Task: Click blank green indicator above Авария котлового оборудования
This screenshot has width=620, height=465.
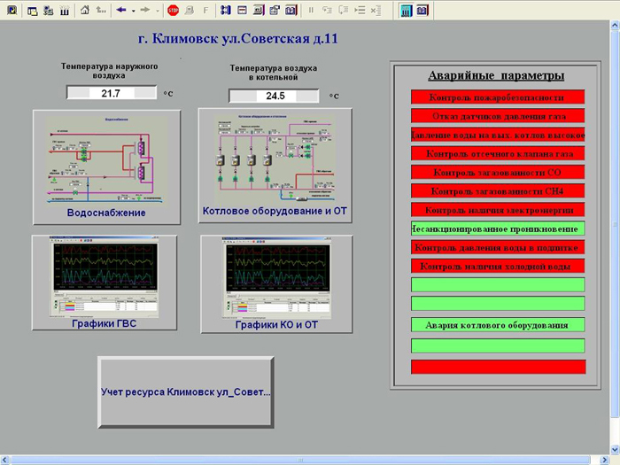Action: (x=498, y=303)
